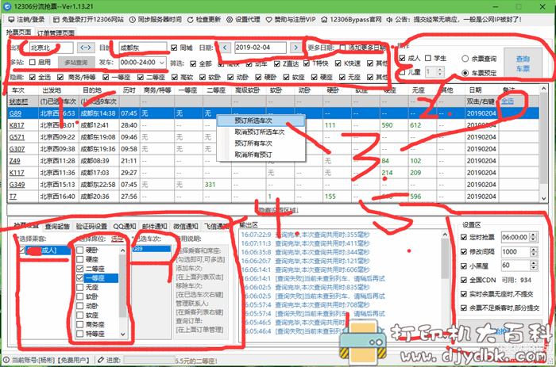
Task: Click the date field 2019-02-04
Action: point(260,48)
